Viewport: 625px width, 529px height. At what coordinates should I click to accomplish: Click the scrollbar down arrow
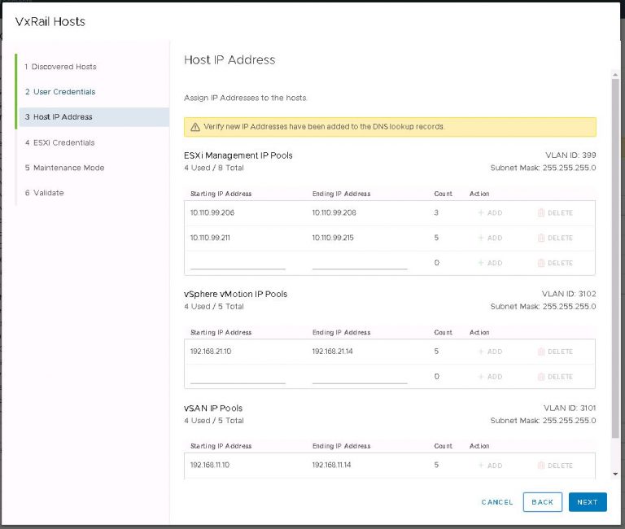(615, 474)
